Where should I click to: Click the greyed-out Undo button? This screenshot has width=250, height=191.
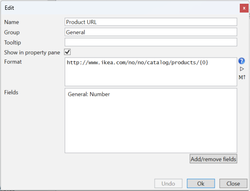(168, 184)
